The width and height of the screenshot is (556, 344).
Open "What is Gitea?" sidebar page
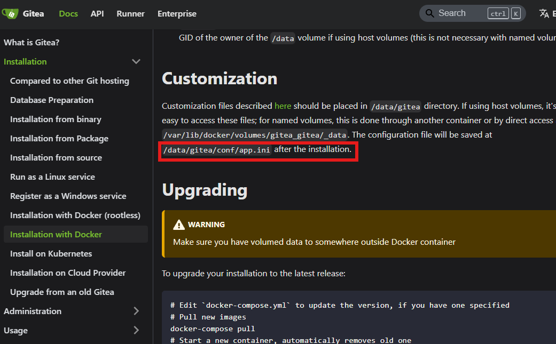coord(31,43)
